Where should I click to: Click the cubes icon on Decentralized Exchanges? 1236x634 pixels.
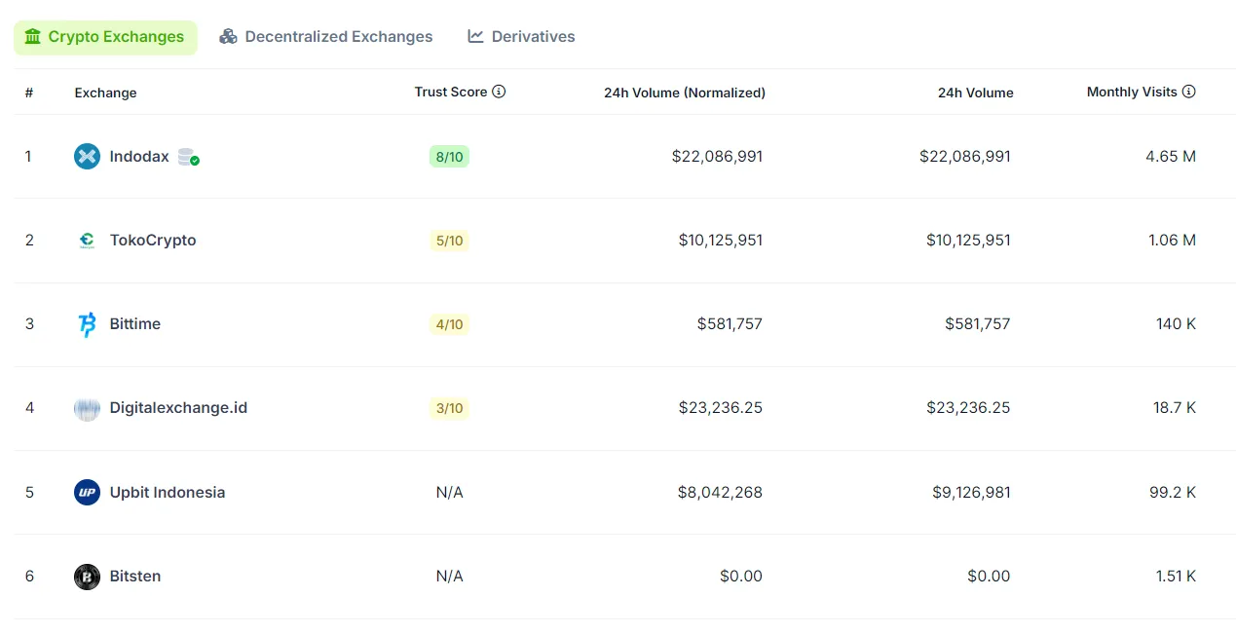(228, 37)
